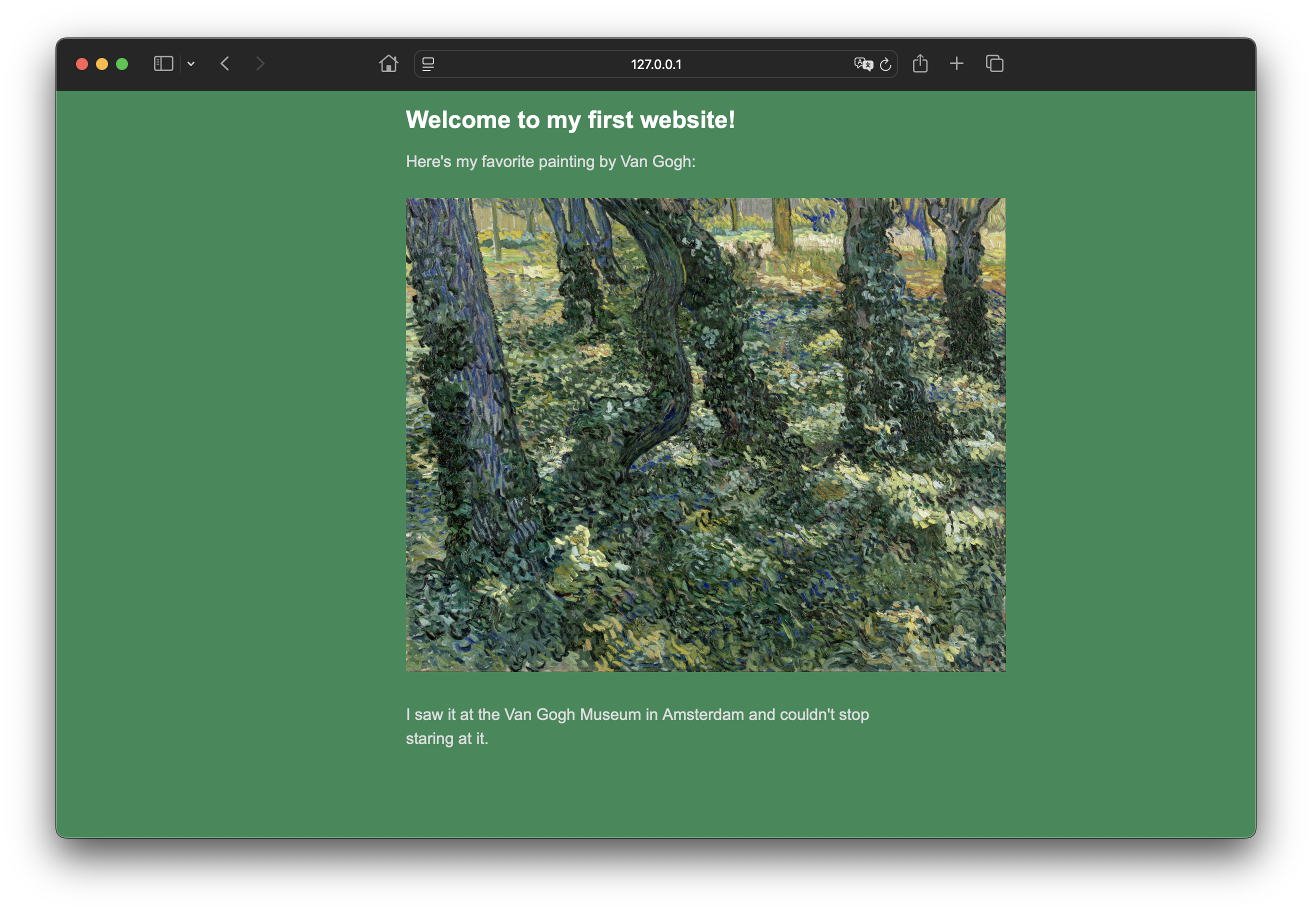Open the Share menu
The width and height of the screenshot is (1312, 912).
tap(920, 63)
